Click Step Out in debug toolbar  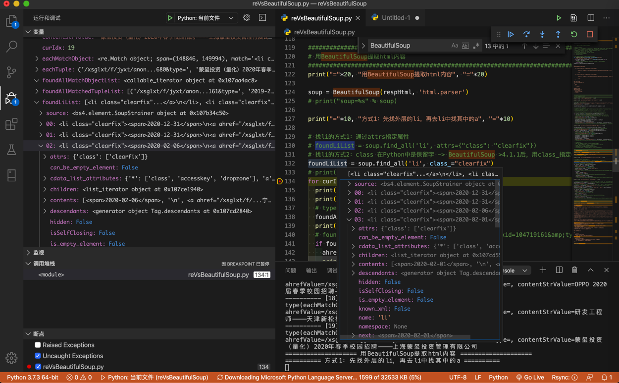pos(558,35)
